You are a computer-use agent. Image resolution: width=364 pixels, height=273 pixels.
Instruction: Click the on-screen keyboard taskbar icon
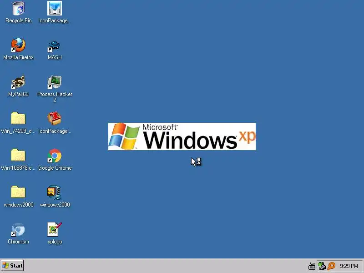pos(312,266)
